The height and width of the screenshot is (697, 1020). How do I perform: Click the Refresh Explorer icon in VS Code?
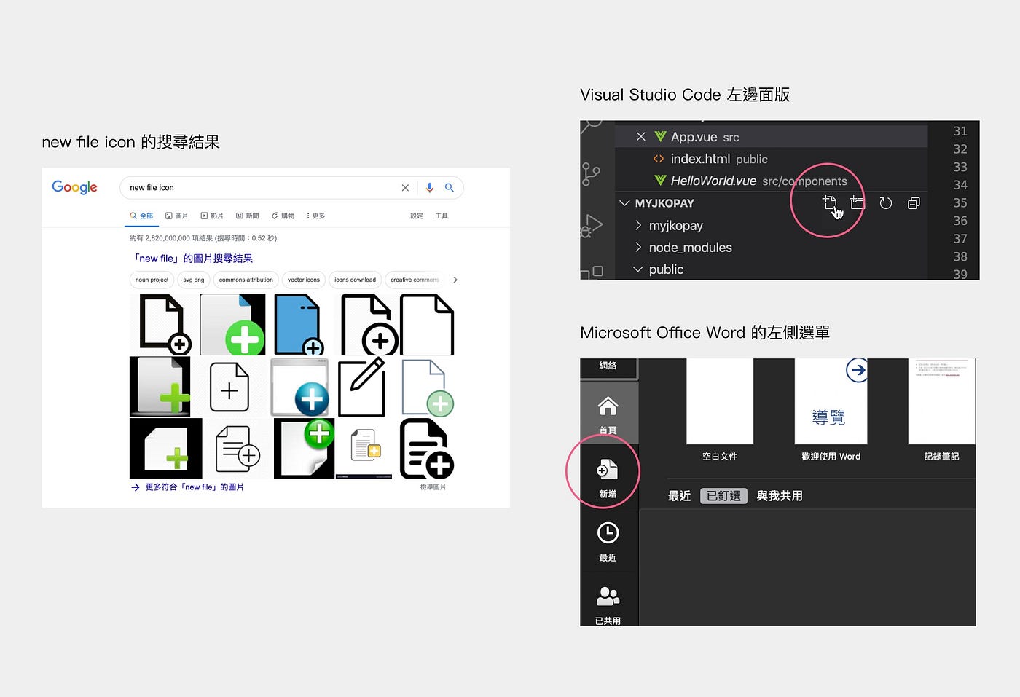[886, 203]
